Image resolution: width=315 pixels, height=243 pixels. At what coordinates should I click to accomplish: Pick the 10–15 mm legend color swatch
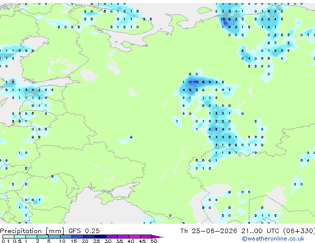pos(66,237)
